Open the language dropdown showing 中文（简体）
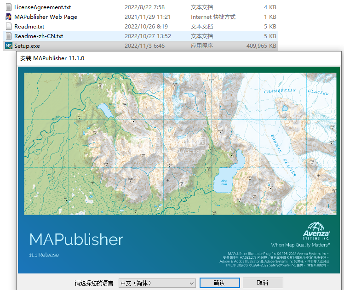 (157, 283)
